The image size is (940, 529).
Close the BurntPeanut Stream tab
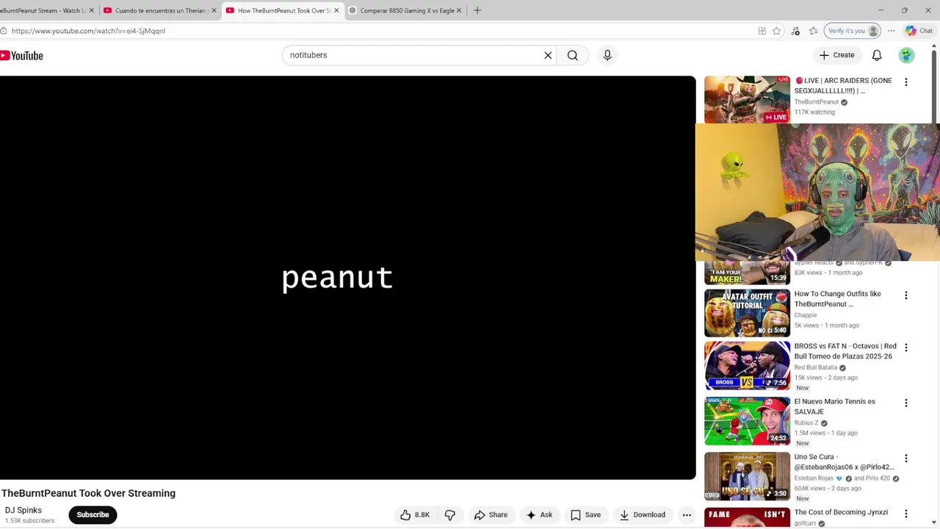coord(91,10)
